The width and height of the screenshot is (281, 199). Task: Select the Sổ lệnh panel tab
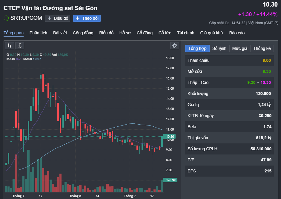pyautogui.click(x=219, y=48)
